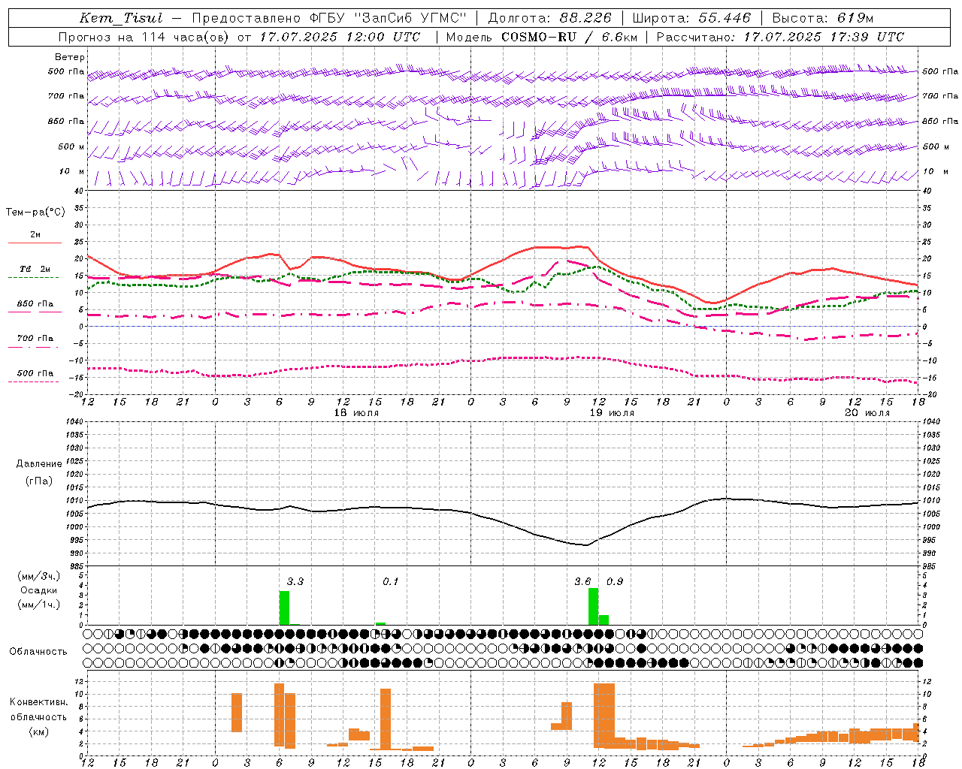
Task: Select the 'Предоставлено ФГБУ "ЗапСиб УГМС"' text
Action: click(x=329, y=18)
